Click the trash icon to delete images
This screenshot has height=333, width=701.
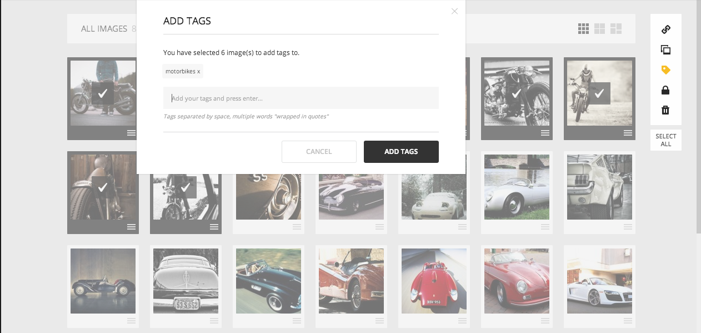[665, 110]
